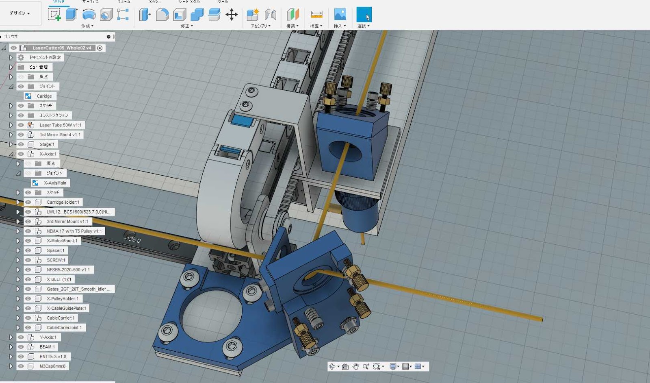
Task: Click the Look At icon
Action: pos(345,366)
